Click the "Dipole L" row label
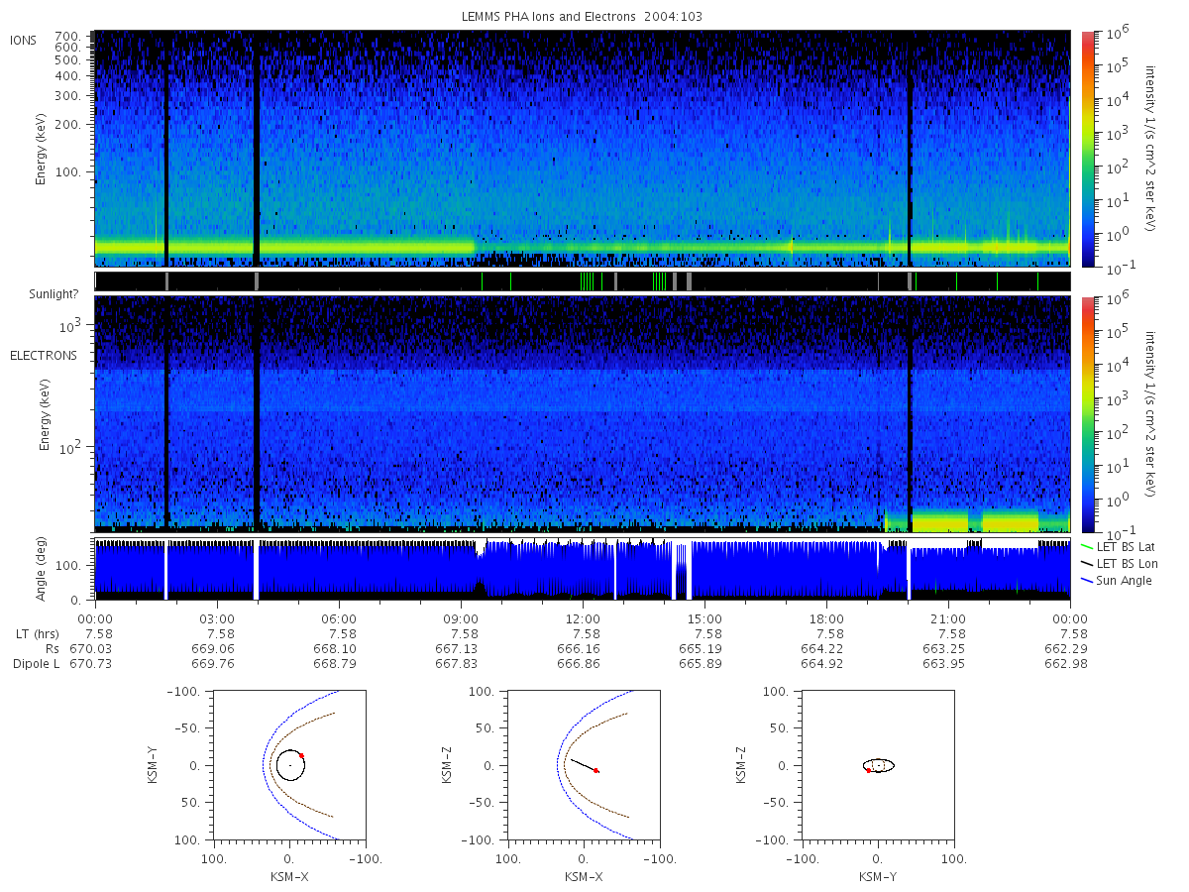This screenshot has height=892, width=1189. click(36, 663)
